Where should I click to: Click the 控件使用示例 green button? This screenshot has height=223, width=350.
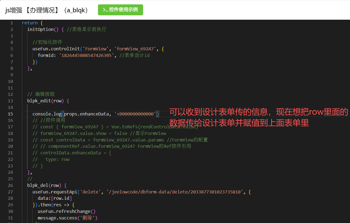point(120,10)
